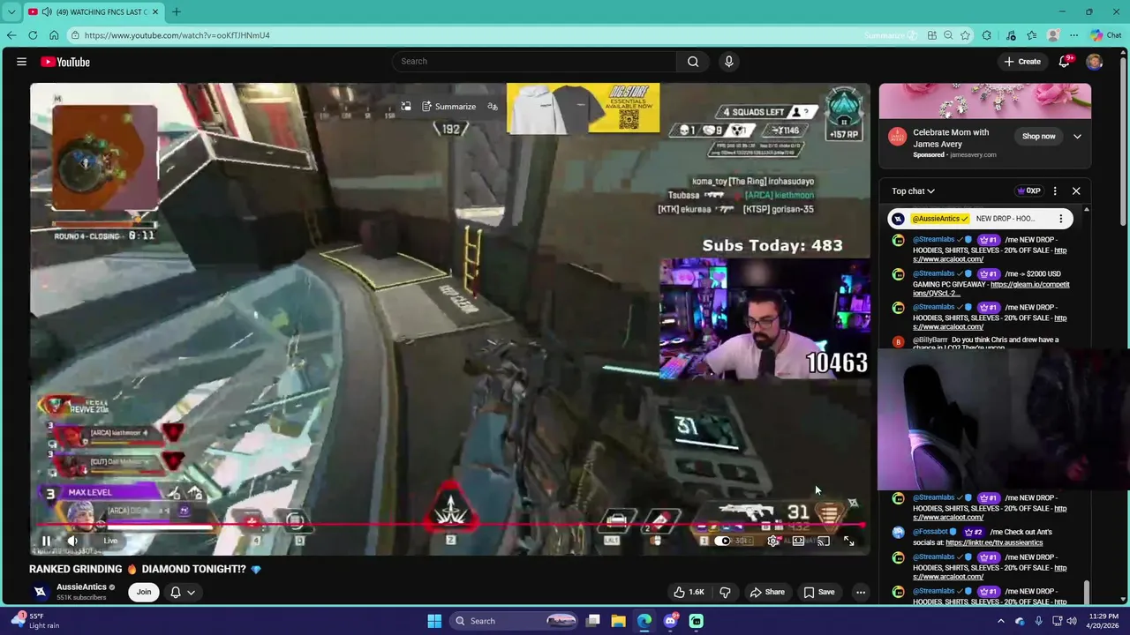Share the video
Image resolution: width=1130 pixels, height=635 pixels.
pyautogui.click(x=766, y=592)
